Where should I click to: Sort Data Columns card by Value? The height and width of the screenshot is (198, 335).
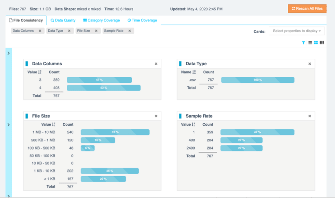40,72
